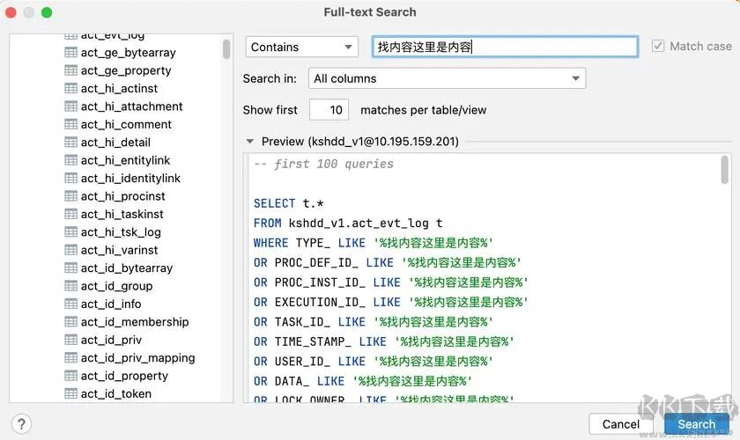Image resolution: width=740 pixels, height=440 pixels.
Task: Select act_hi_identitylink table row
Action: click(x=122, y=179)
